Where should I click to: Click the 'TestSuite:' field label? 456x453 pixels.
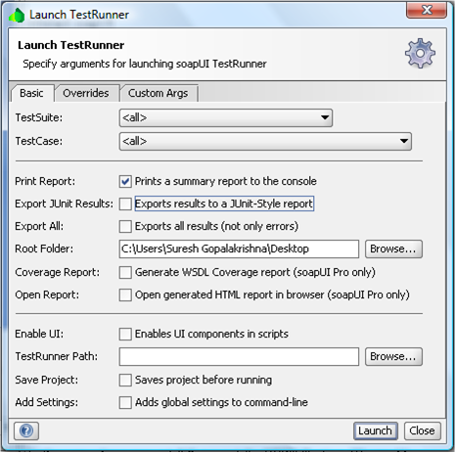pyautogui.click(x=39, y=117)
